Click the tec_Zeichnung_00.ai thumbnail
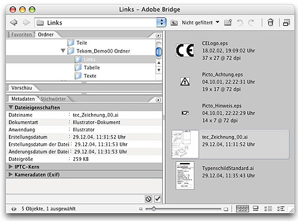Image resolution: width=298 pixels, height=221 pixels. point(185,144)
